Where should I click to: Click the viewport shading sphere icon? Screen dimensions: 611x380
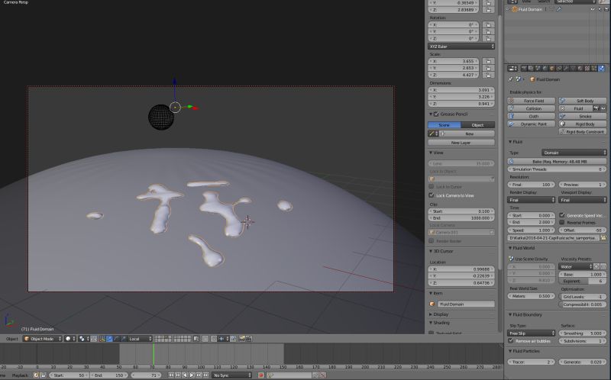pyautogui.click(x=69, y=339)
